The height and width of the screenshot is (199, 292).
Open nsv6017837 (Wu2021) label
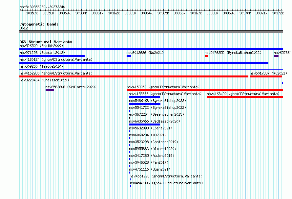(x=268, y=73)
